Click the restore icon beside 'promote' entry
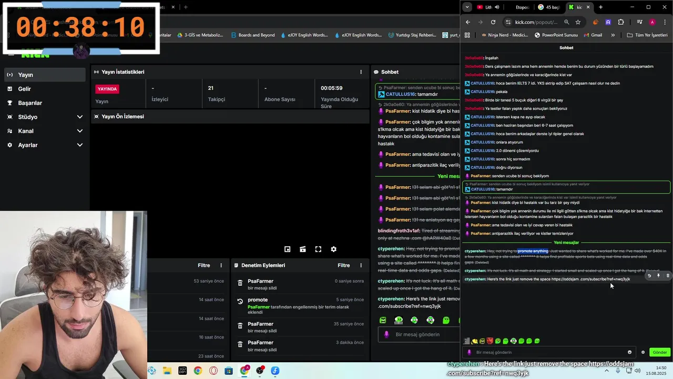Screen dimensions: 673x379 (x=240, y=302)
